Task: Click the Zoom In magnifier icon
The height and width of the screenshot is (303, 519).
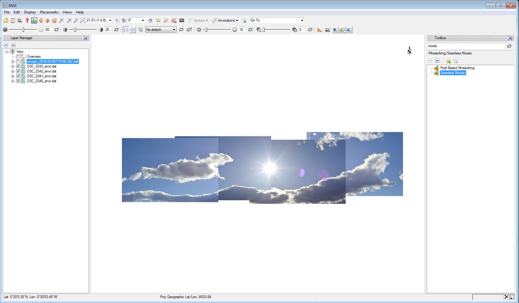Action: [x=69, y=20]
